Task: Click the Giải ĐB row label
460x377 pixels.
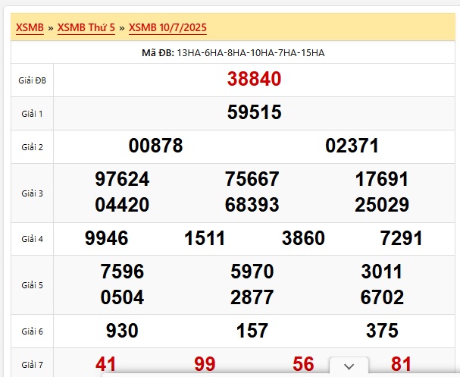Action: 33,80
